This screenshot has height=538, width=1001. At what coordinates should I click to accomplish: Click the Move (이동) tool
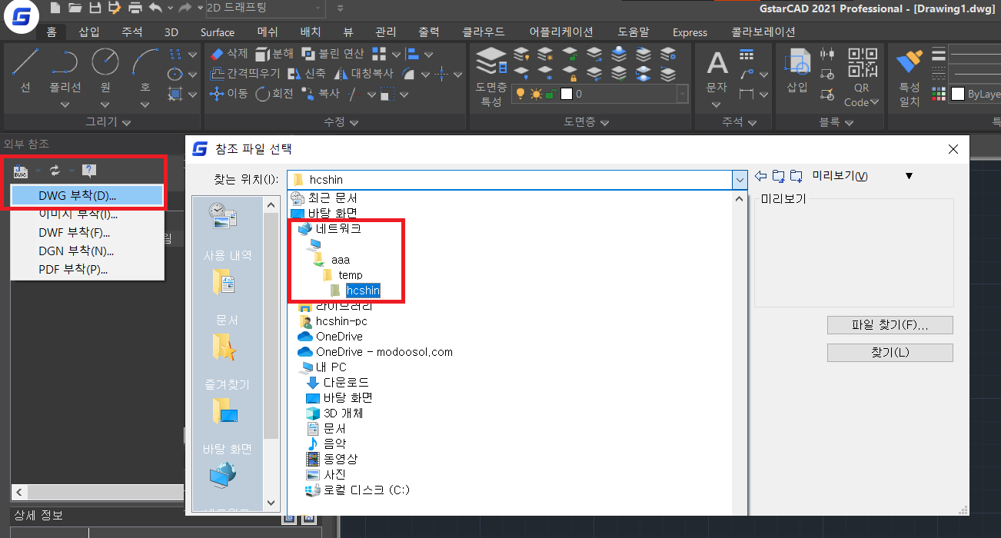229,94
